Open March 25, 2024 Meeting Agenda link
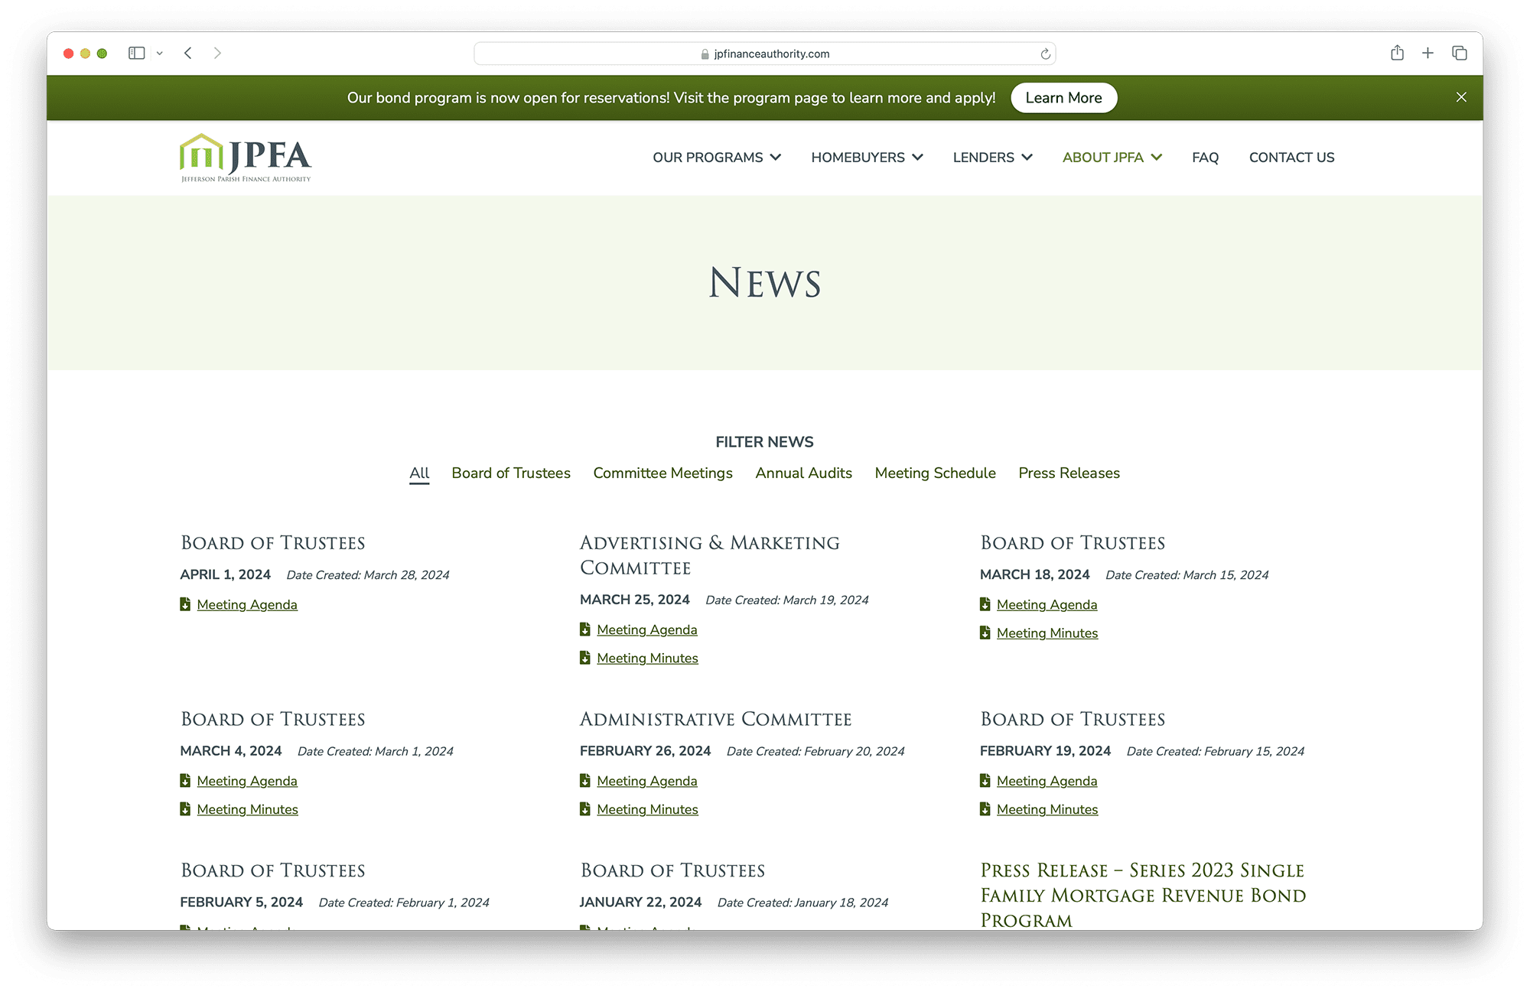Image resolution: width=1530 pixels, height=992 pixels. pyautogui.click(x=647, y=630)
